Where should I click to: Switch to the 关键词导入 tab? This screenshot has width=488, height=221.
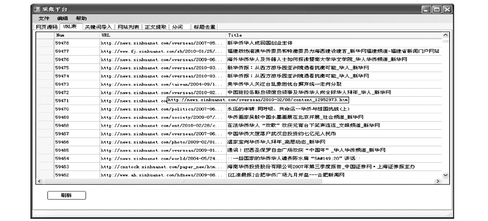click(98, 27)
